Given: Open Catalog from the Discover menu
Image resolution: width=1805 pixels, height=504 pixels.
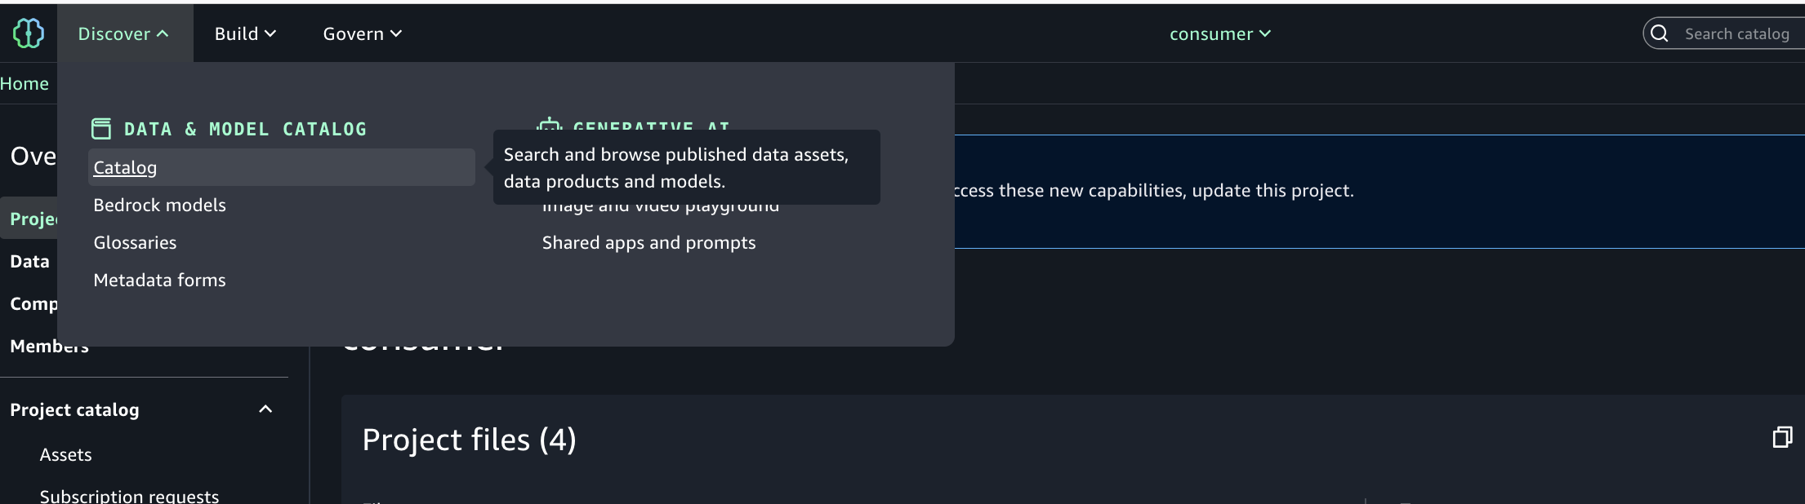Looking at the screenshot, I should pyautogui.click(x=125, y=167).
